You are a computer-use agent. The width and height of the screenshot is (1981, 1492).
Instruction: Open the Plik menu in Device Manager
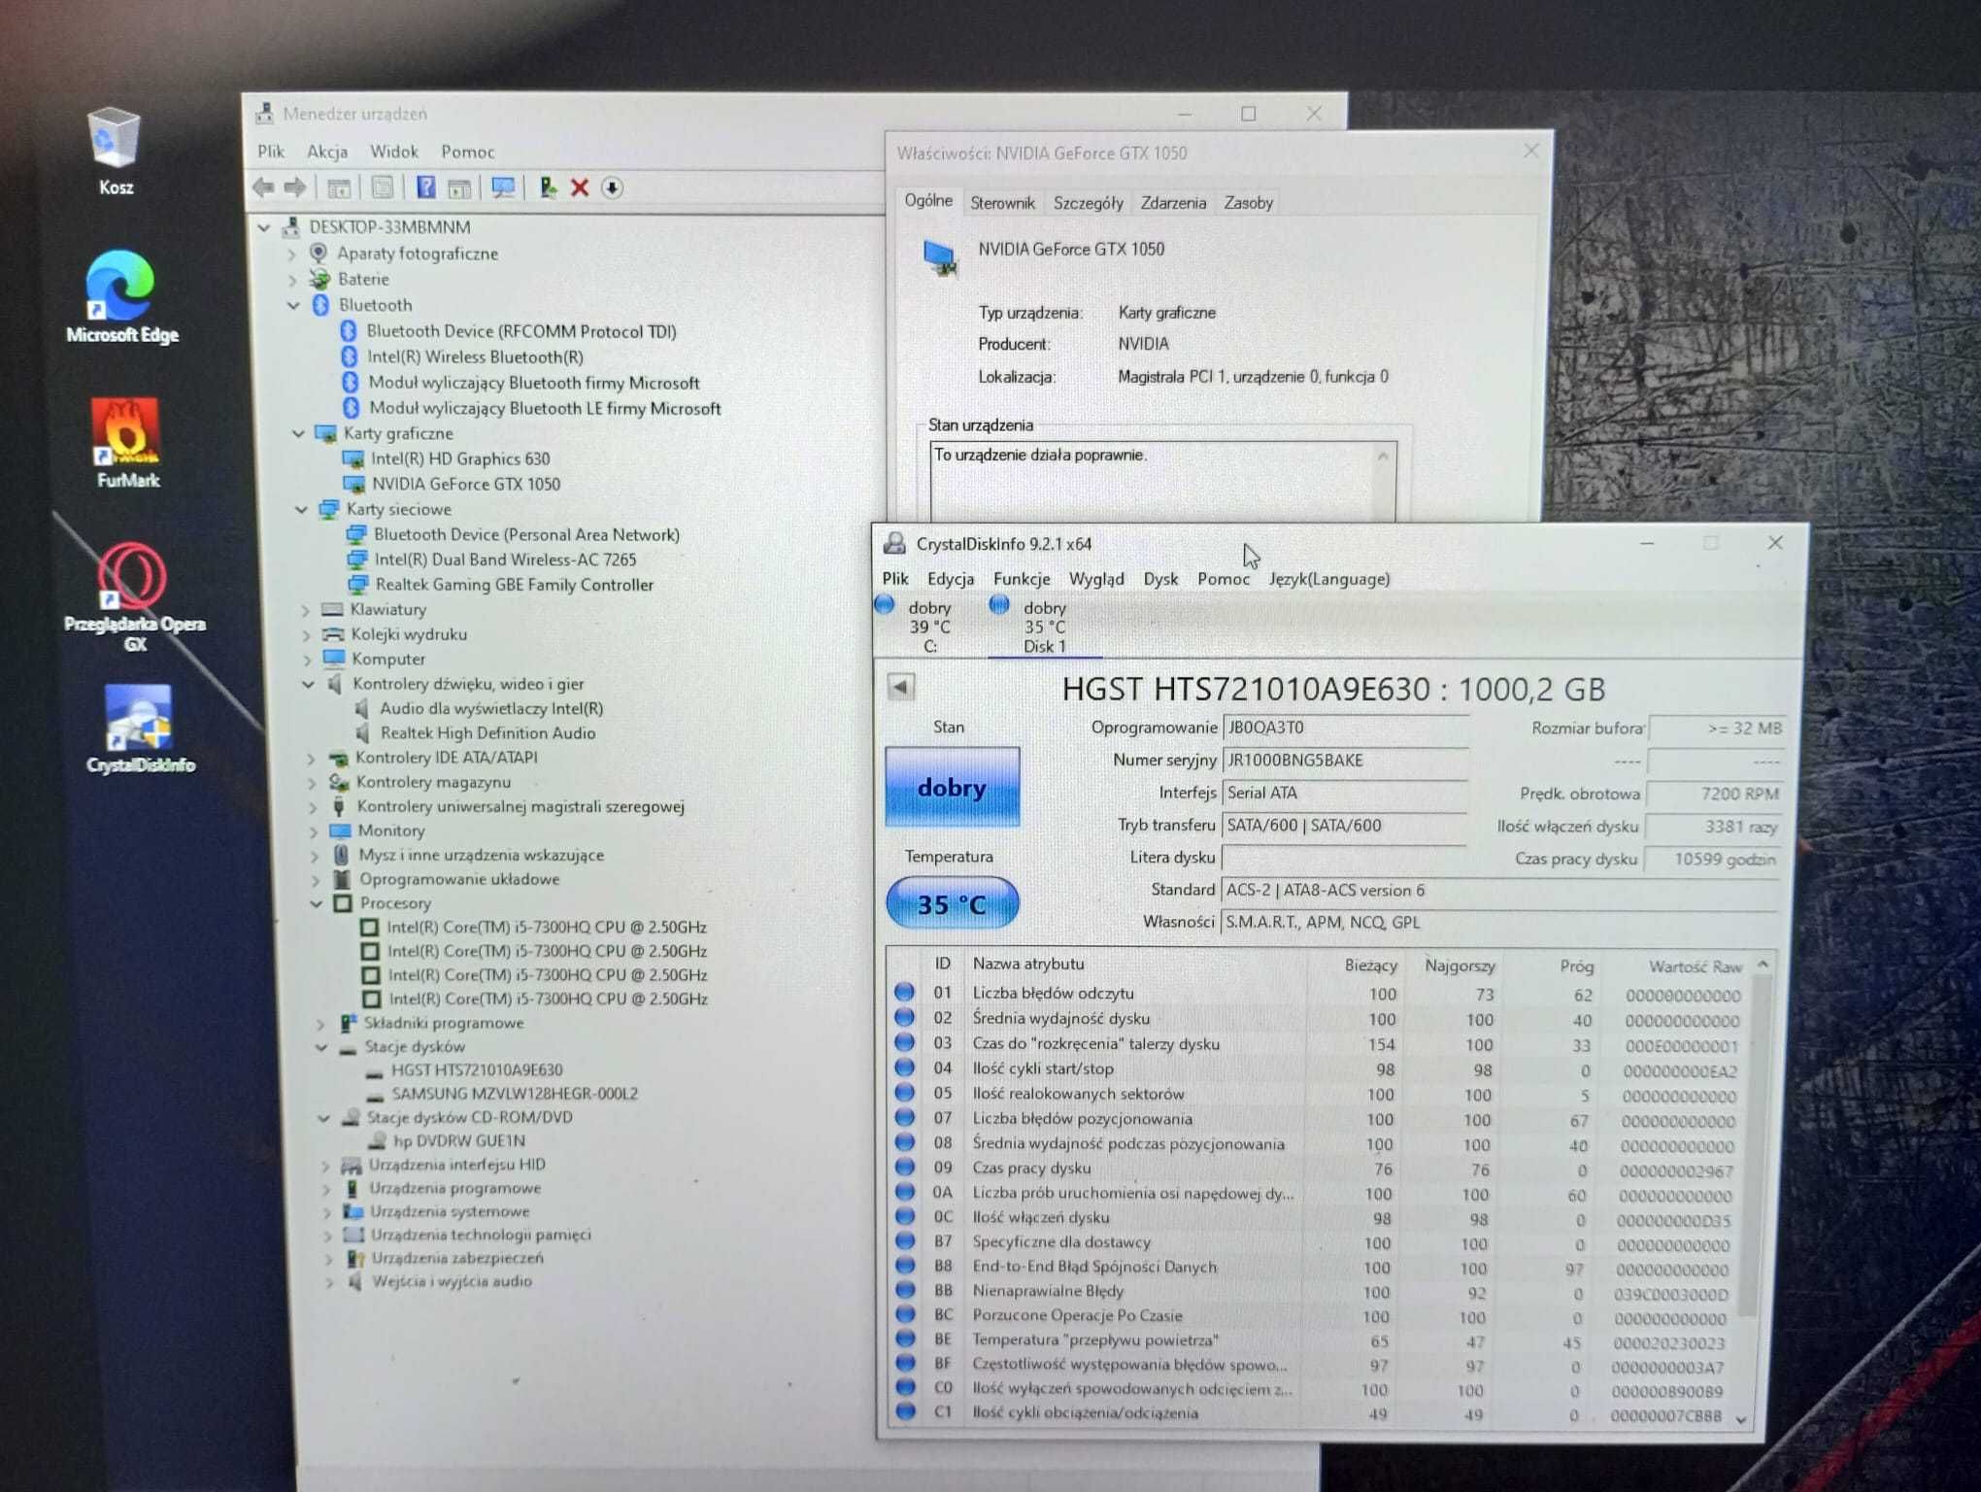click(x=271, y=151)
